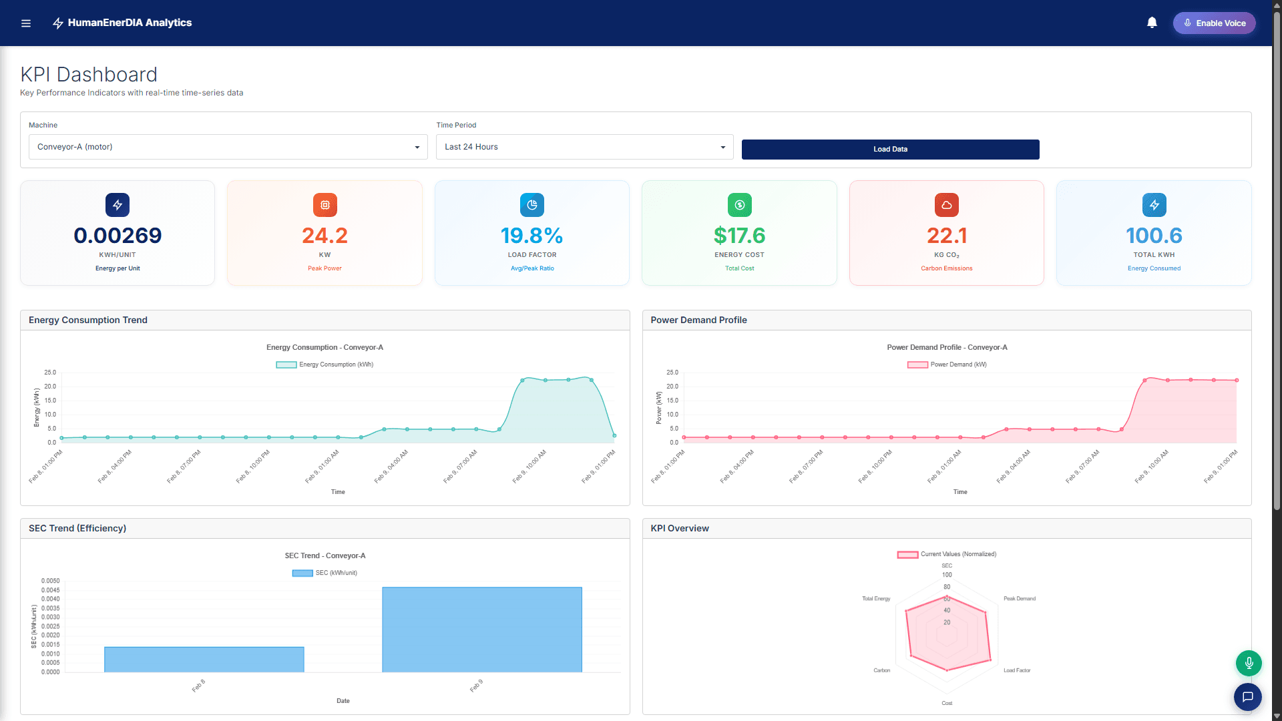Select the Load Factor pie chart icon
Viewport: 1282px width, 721px height.
click(532, 205)
